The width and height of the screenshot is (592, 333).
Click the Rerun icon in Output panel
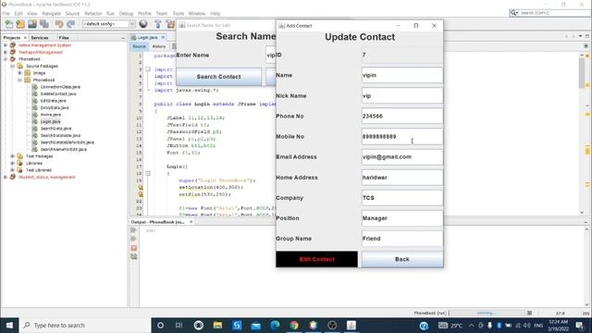click(x=133, y=230)
